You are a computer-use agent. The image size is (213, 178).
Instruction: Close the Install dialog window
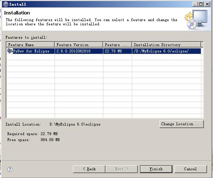tap(207, 4)
